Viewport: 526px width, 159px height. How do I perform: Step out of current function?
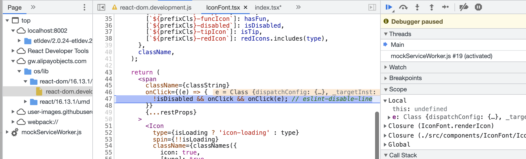[x=431, y=7]
